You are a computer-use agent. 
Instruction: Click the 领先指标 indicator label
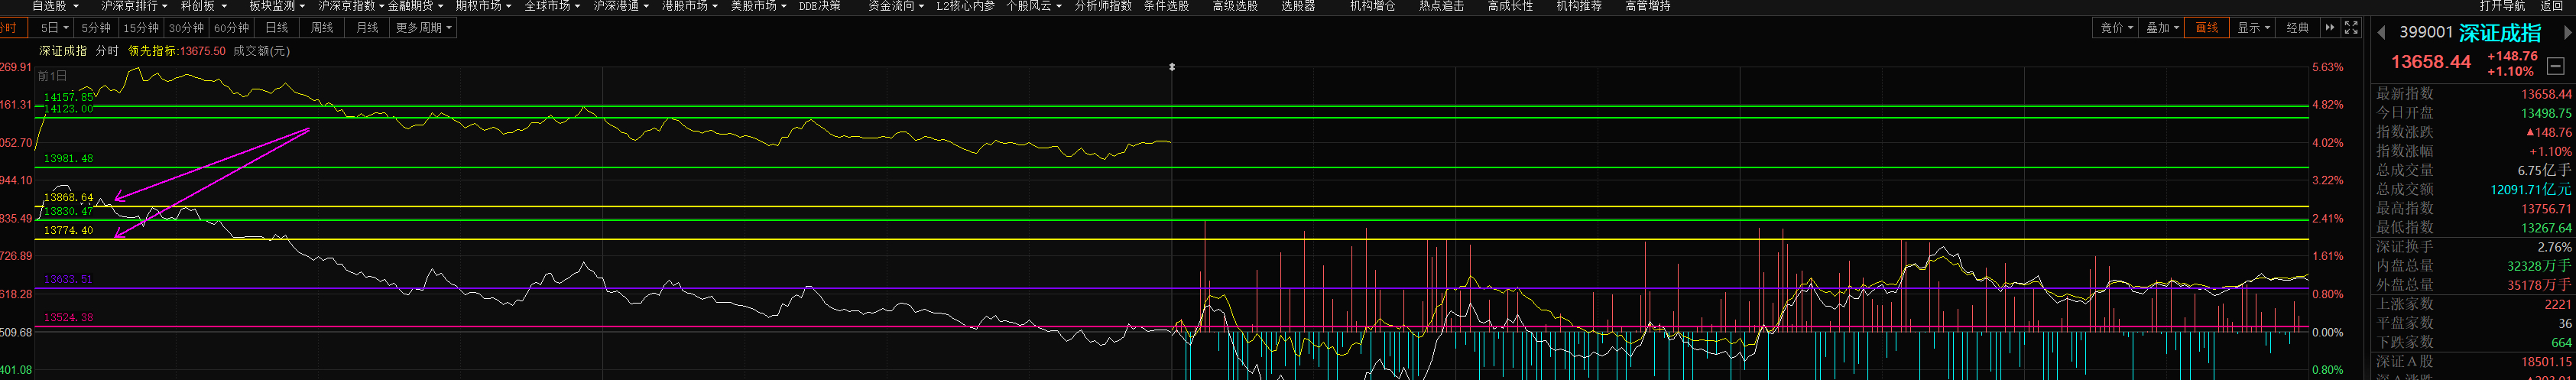click(152, 51)
